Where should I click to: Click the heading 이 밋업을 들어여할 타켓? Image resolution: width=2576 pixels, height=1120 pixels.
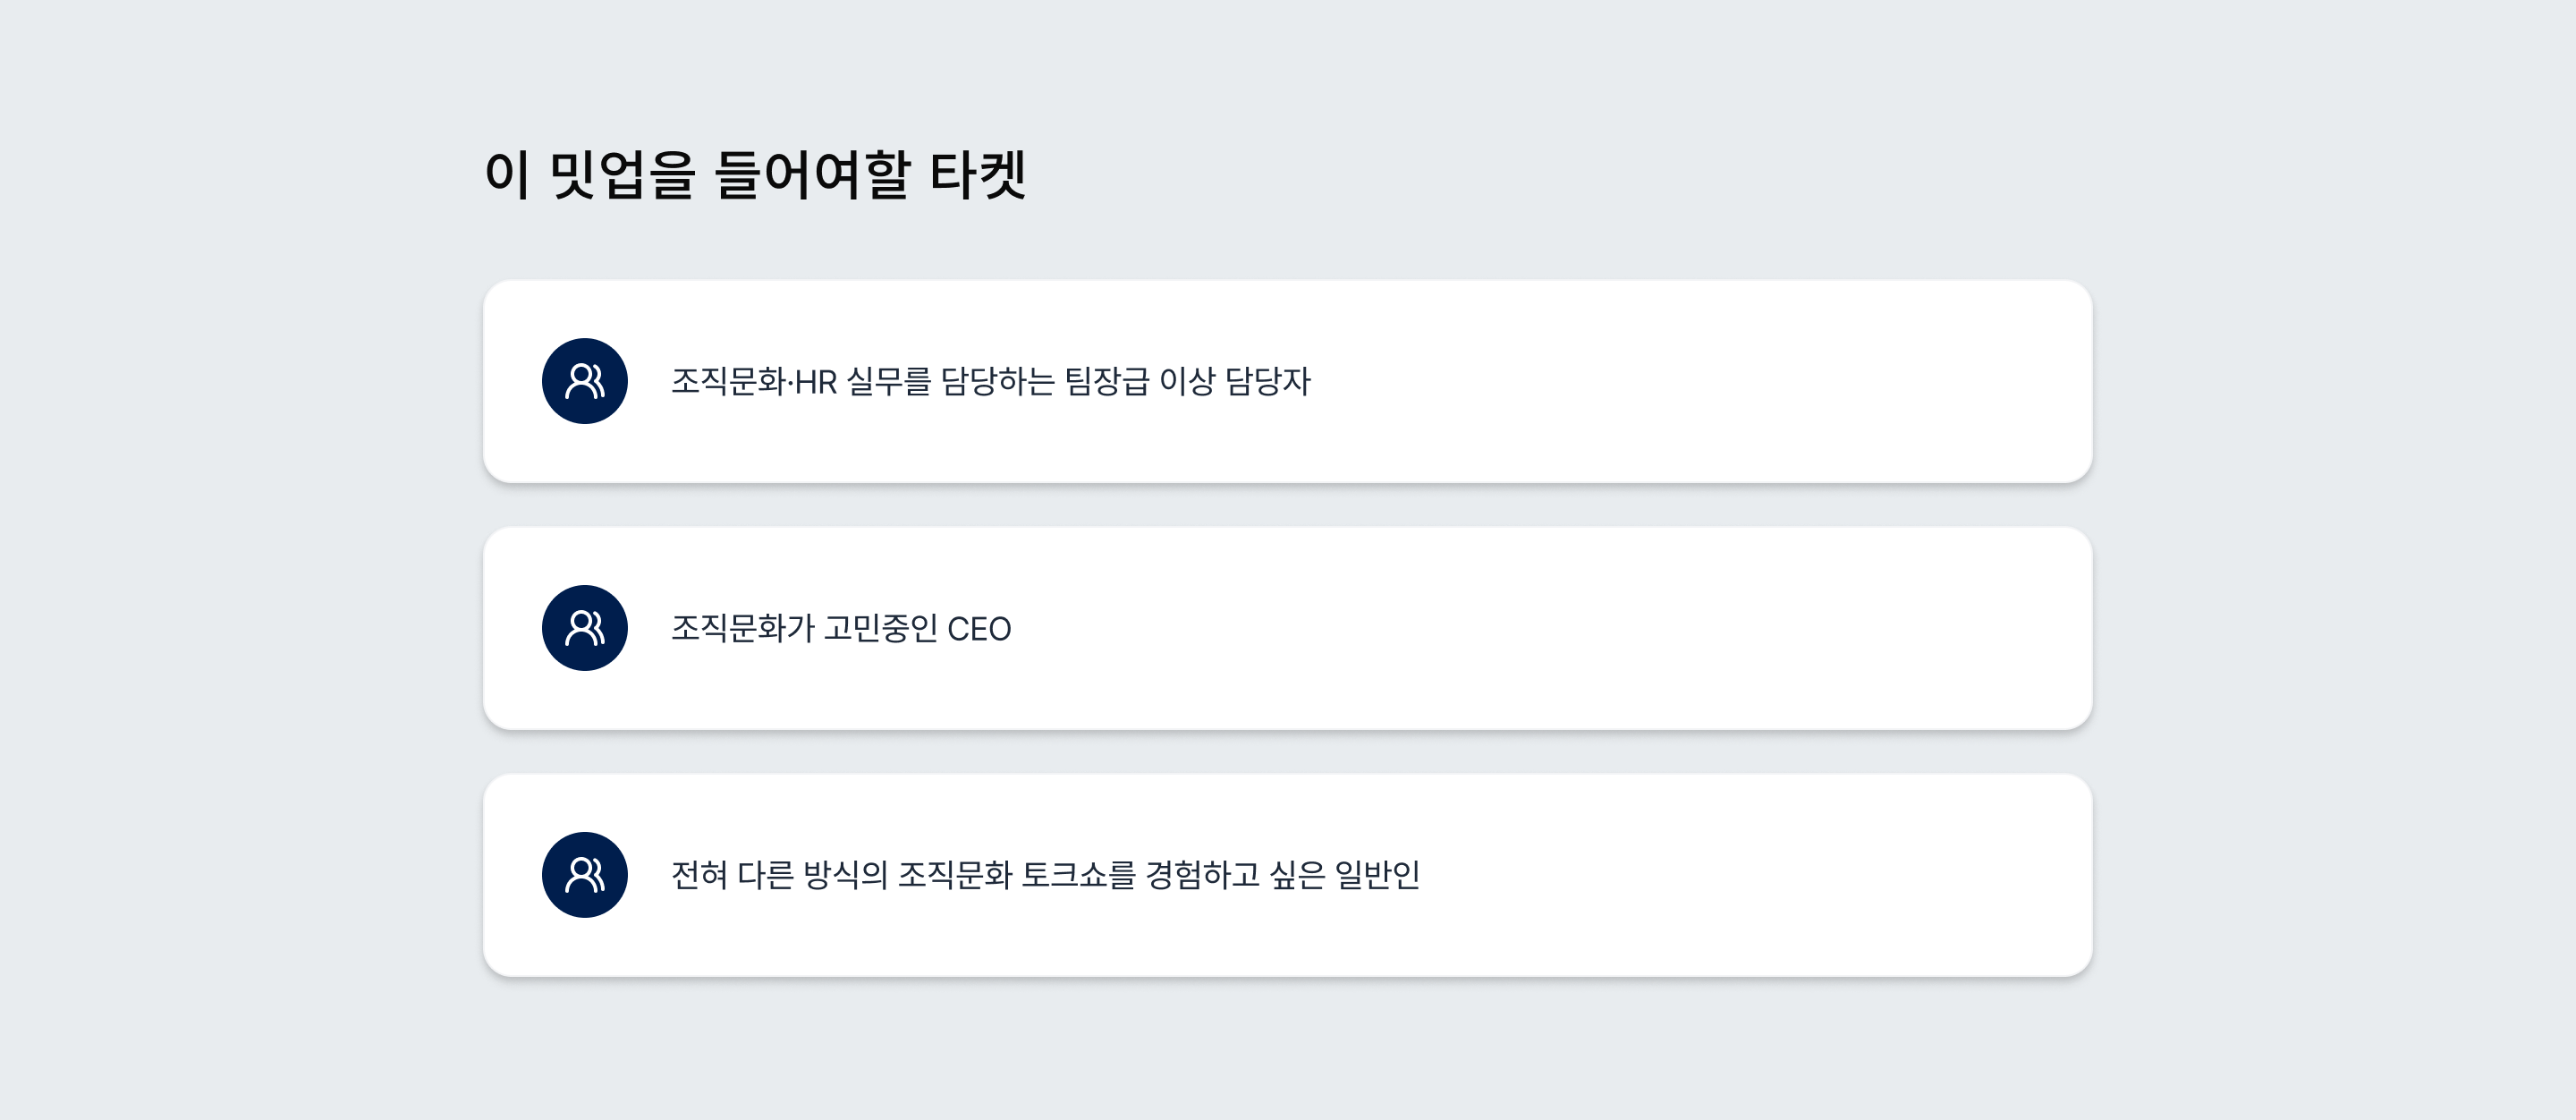tap(755, 175)
